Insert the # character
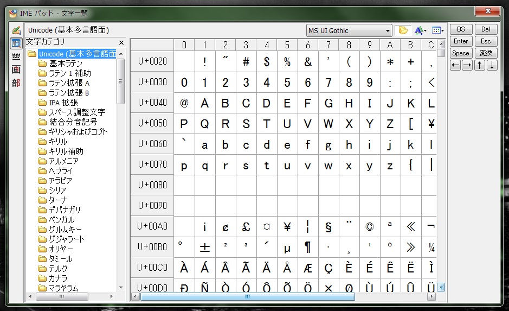Viewport: 509px width, 311px height. click(246, 62)
